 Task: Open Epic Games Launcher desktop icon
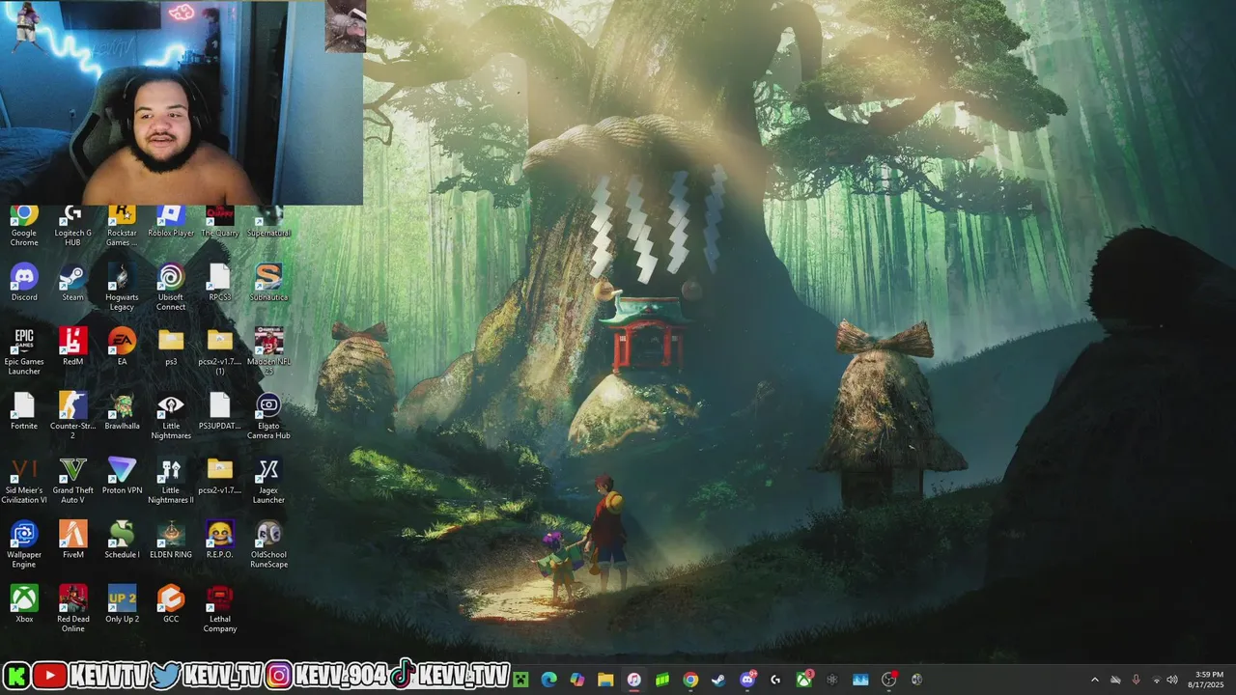tap(24, 351)
